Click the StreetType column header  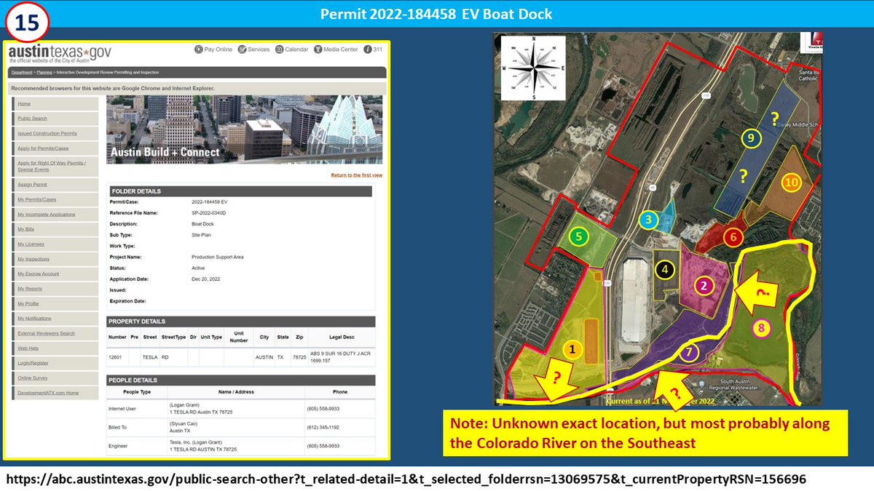click(x=173, y=338)
